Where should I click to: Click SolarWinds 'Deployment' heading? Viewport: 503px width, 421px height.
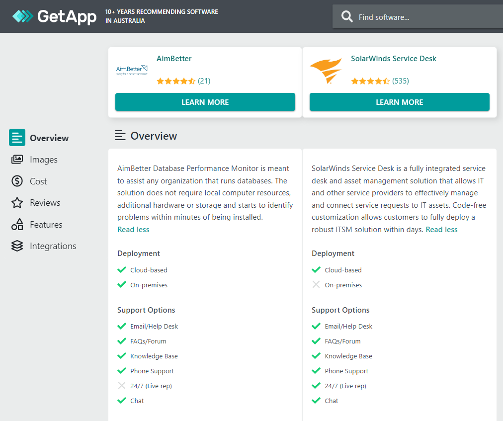333,253
